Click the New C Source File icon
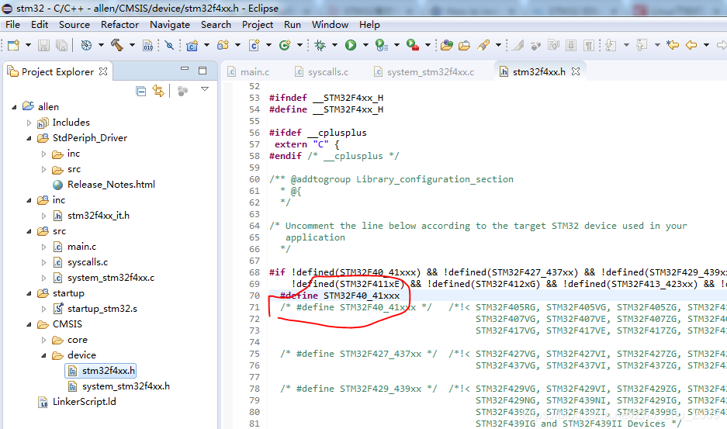 coord(254,45)
